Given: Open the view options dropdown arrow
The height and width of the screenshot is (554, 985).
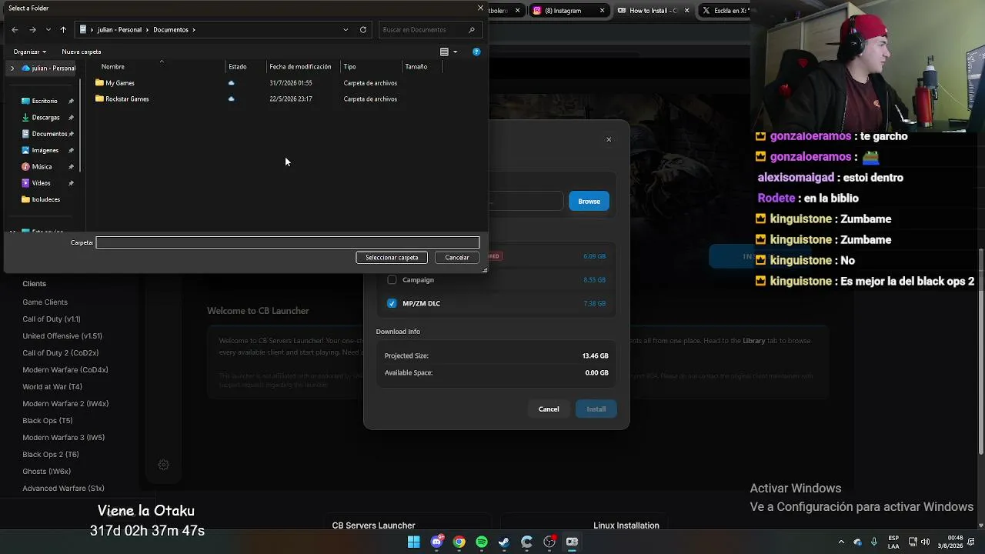Looking at the screenshot, I should coord(455,52).
